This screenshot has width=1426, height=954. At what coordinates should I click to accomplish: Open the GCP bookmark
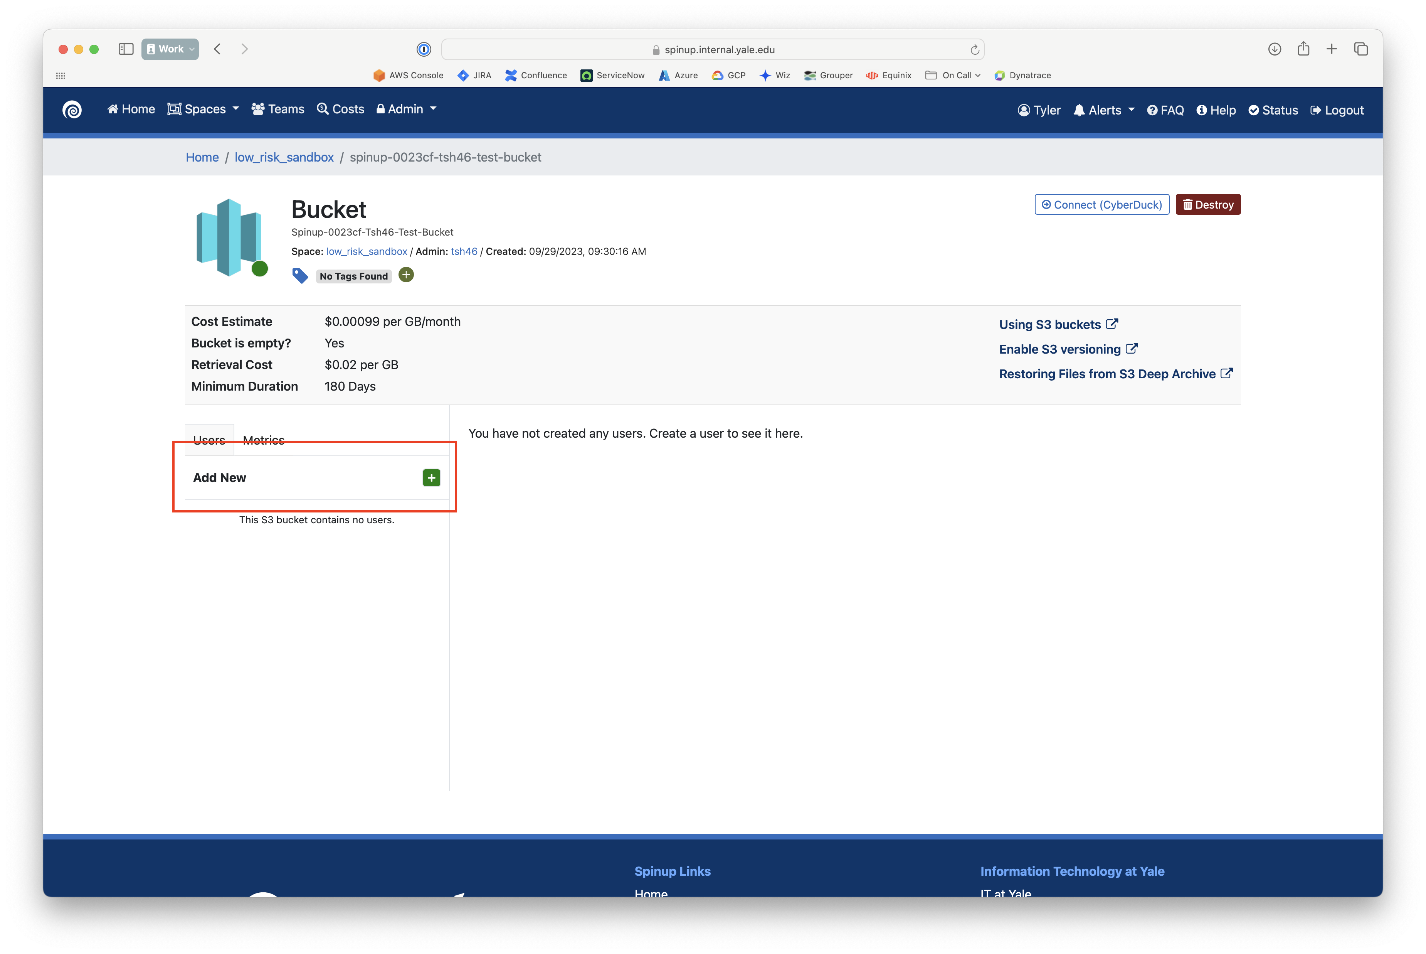click(728, 76)
